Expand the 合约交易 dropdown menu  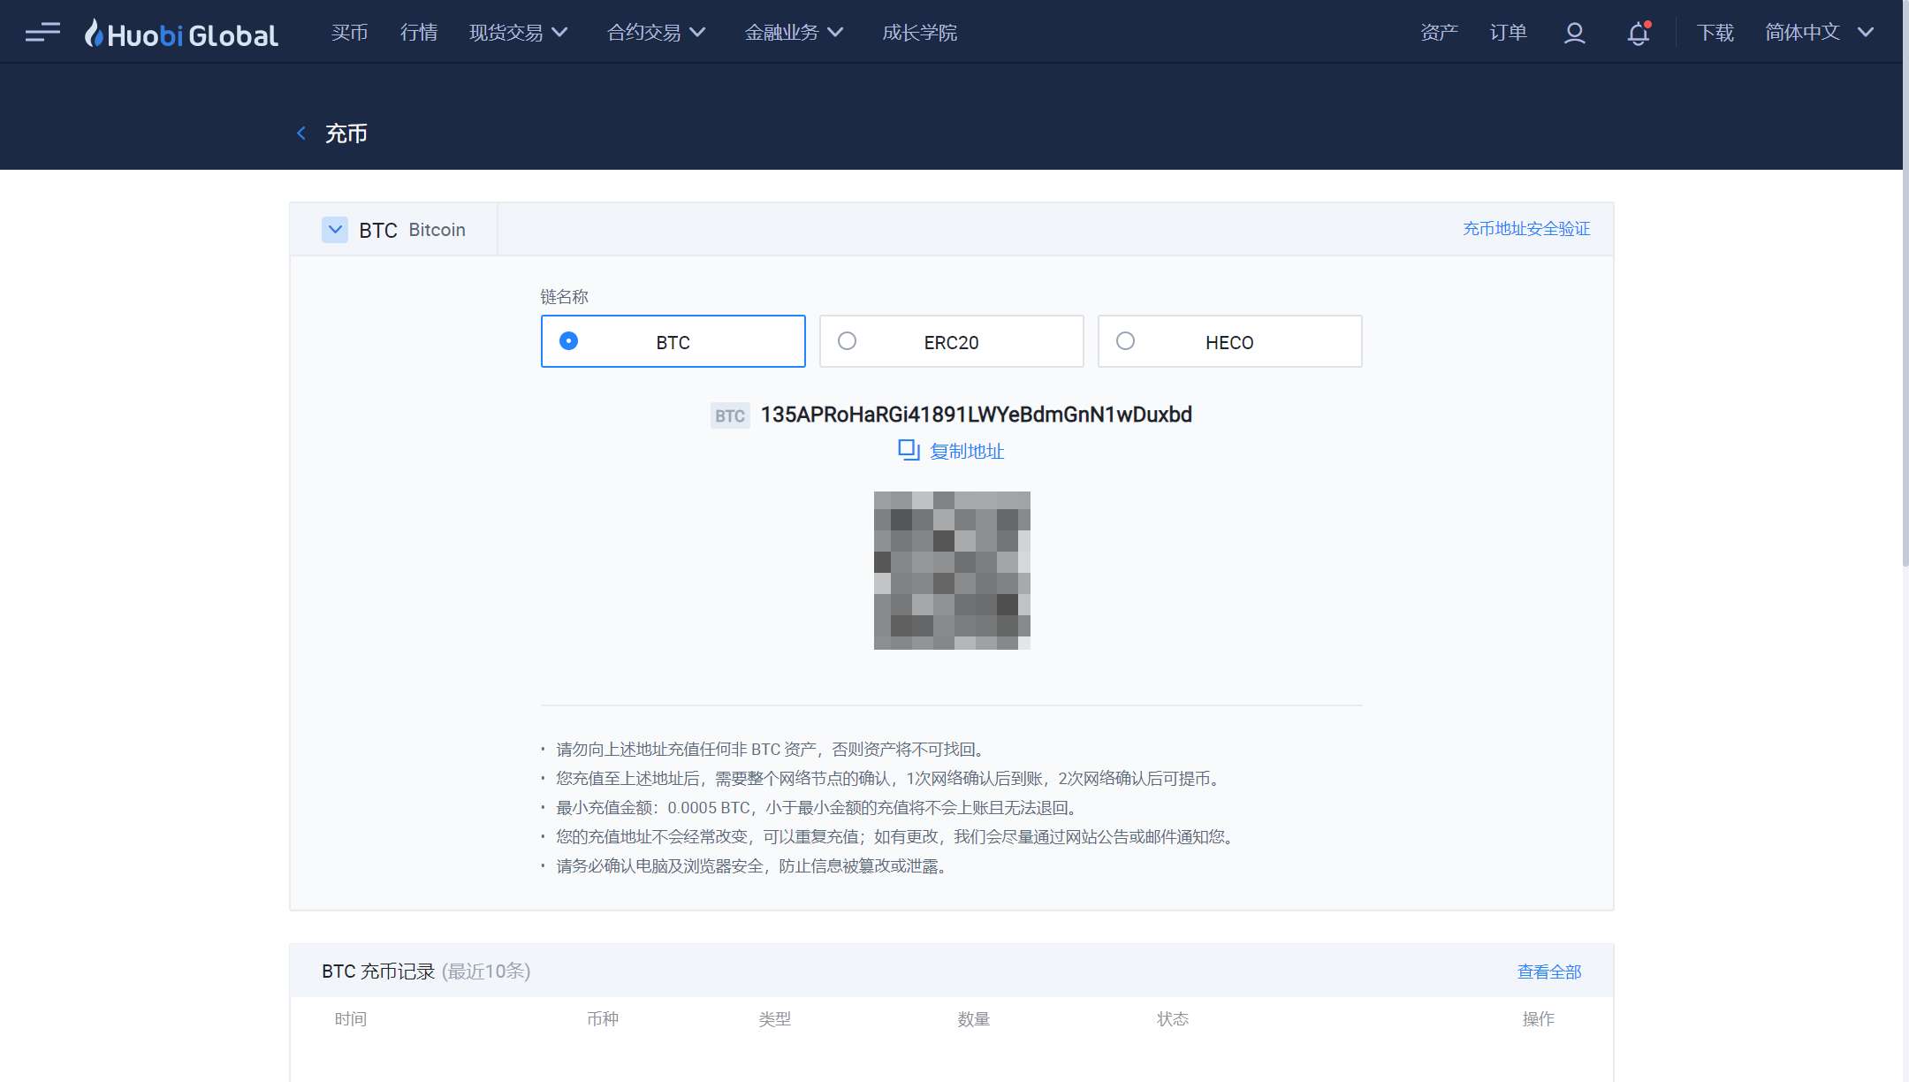tap(657, 33)
